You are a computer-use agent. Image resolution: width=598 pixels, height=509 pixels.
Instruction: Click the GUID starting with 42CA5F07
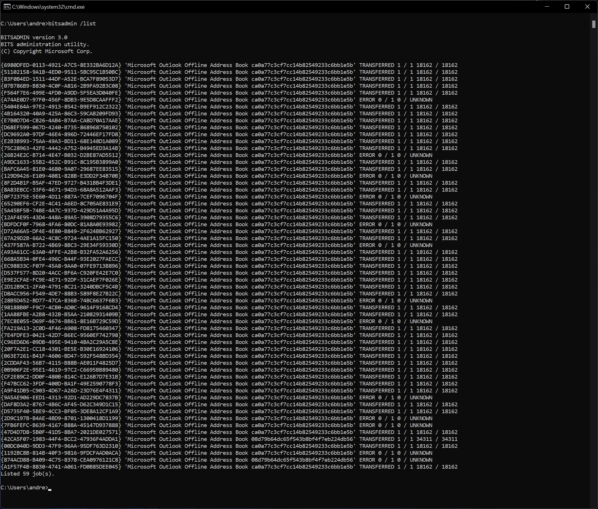pyautogui.click(x=61, y=439)
